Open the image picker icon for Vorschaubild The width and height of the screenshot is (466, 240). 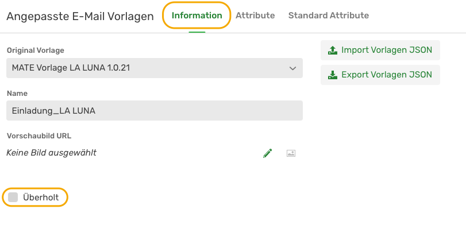click(x=291, y=153)
